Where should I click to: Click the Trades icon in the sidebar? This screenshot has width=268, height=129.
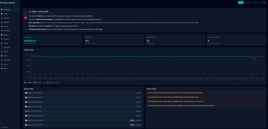click(x=2, y=14)
